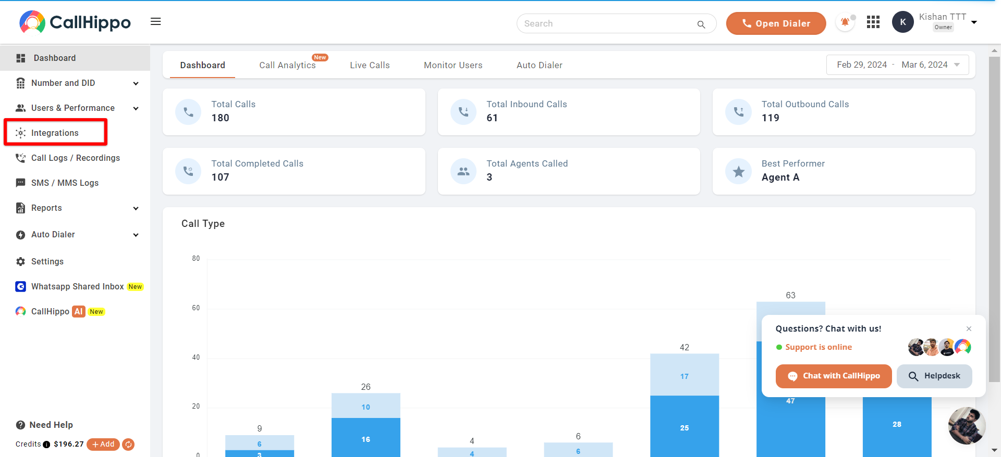The height and width of the screenshot is (457, 1001).
Task: Click the Users & Performance people icon
Action: 21,108
